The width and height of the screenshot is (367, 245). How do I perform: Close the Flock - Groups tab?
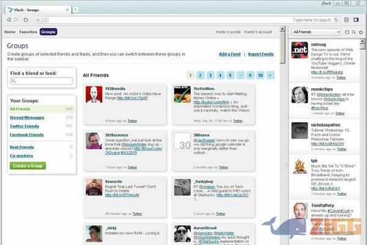67,10
